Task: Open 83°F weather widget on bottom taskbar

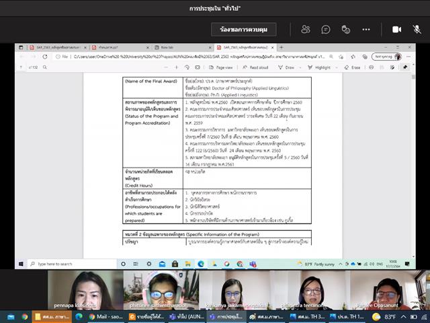Action: pos(384,317)
